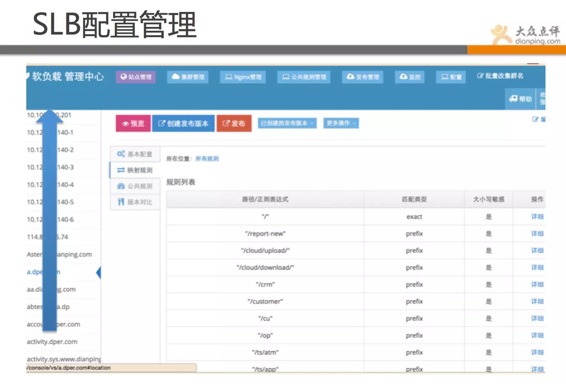Click 批量改集群名 link
The width and height of the screenshot is (566, 384).
pos(500,76)
